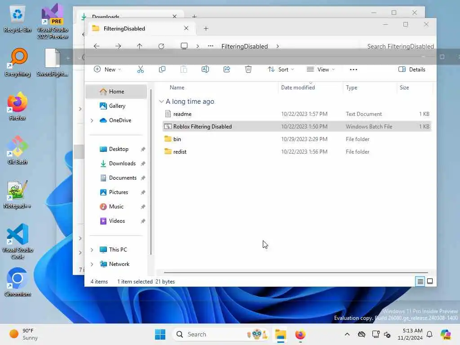Click the Cut scissors icon
This screenshot has height=345, width=460.
pyautogui.click(x=141, y=70)
